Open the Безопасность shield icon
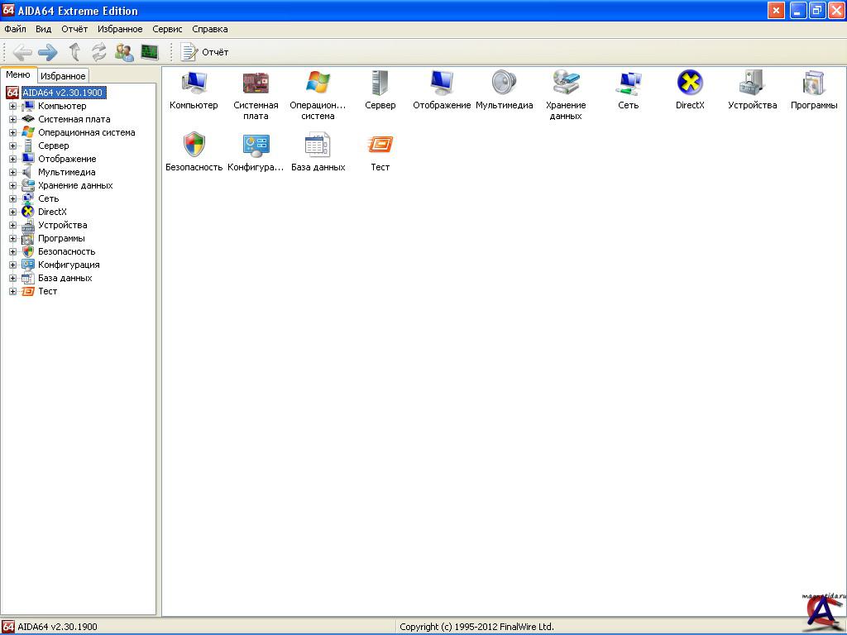Viewport: 847px width, 635px height. (x=194, y=146)
